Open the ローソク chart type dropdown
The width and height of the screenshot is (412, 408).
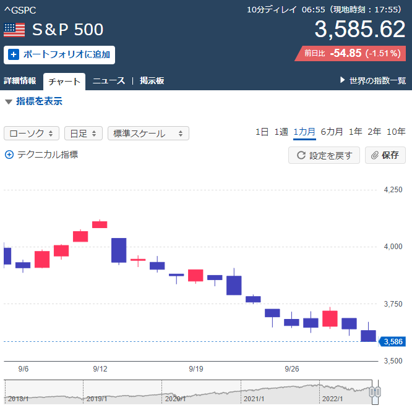32,134
